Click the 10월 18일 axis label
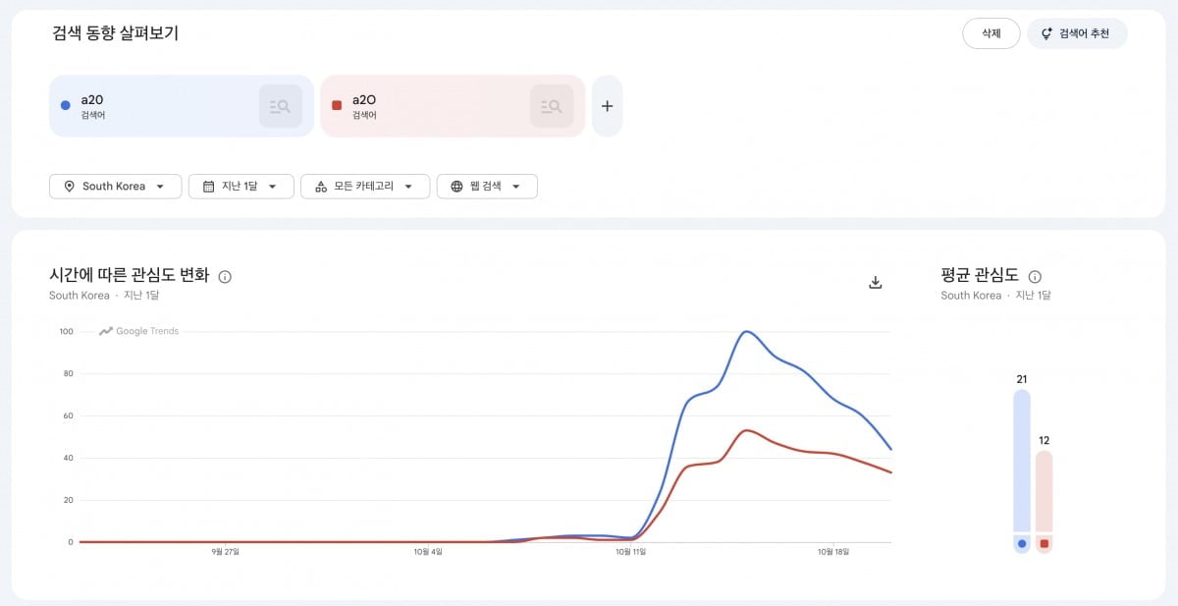1178x606 pixels. 832,552
